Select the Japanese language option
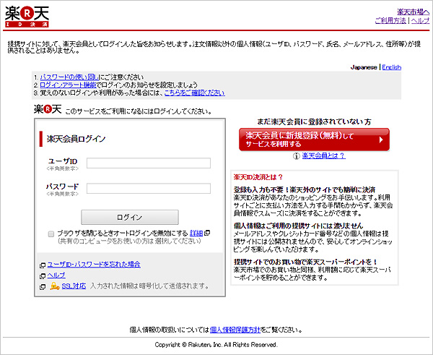 364,67
